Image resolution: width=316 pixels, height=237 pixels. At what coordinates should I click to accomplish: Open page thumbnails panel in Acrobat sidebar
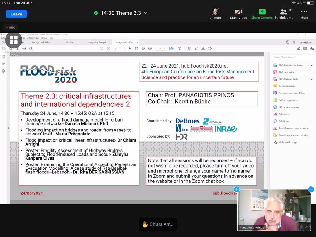pos(3,57)
